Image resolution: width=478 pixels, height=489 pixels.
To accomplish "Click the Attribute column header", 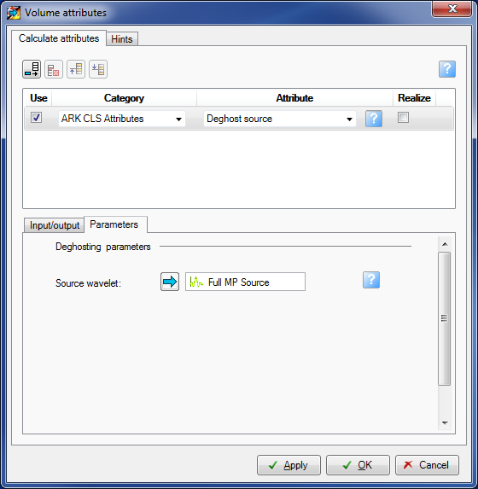I will [x=294, y=98].
